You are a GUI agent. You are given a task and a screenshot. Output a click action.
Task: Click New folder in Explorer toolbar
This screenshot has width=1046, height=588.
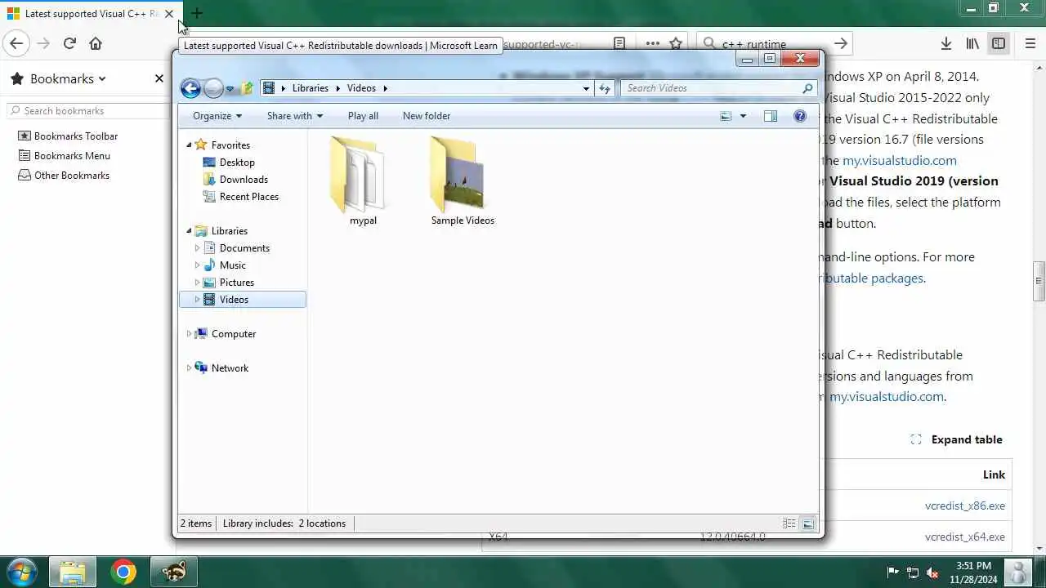click(x=427, y=116)
